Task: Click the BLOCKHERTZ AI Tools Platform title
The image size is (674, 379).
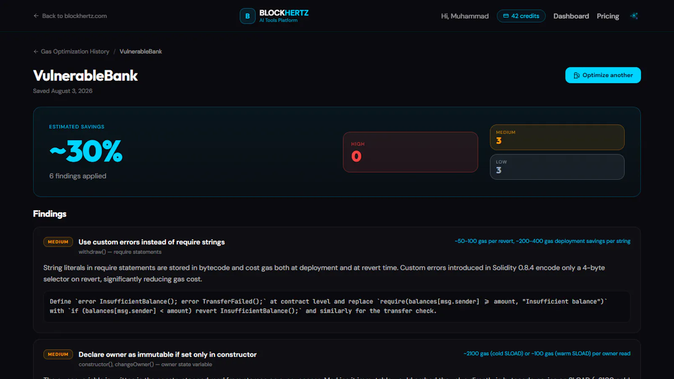Action: tap(284, 16)
